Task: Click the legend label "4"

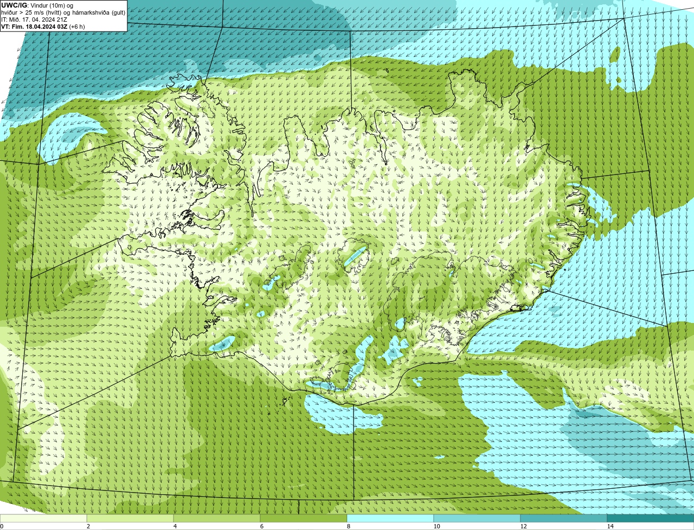Action: 175,526
